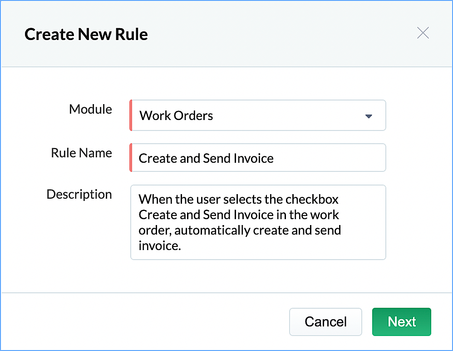The height and width of the screenshot is (351, 453).
Task: Close the Create New Rule dialog
Action: point(423,33)
